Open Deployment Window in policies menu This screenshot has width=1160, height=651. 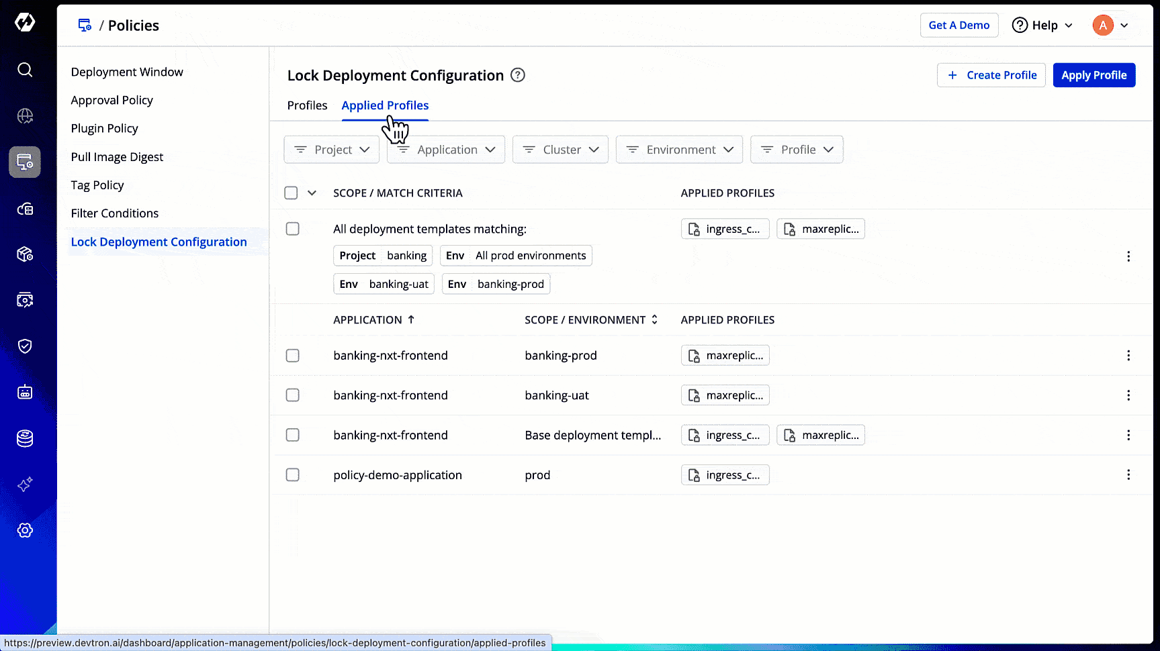(127, 72)
